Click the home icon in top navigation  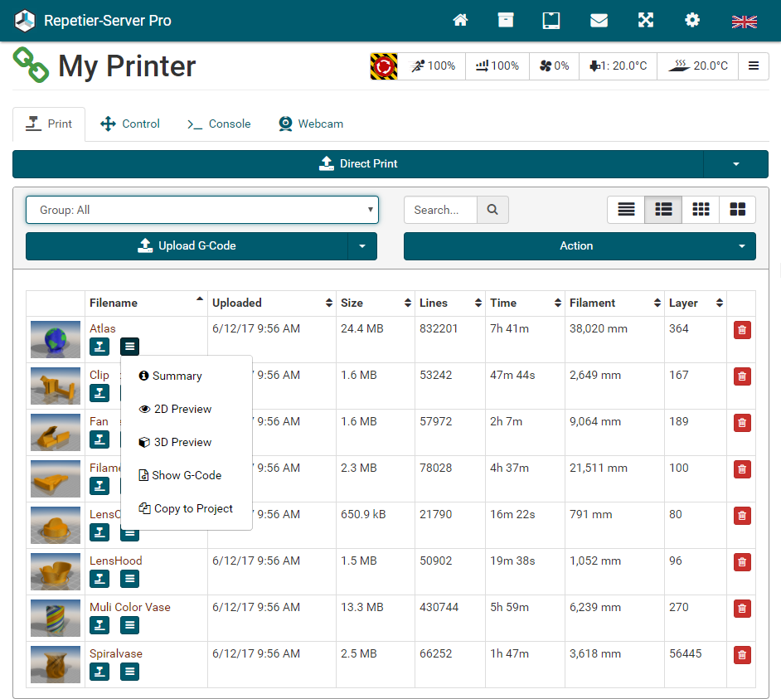pyautogui.click(x=460, y=21)
